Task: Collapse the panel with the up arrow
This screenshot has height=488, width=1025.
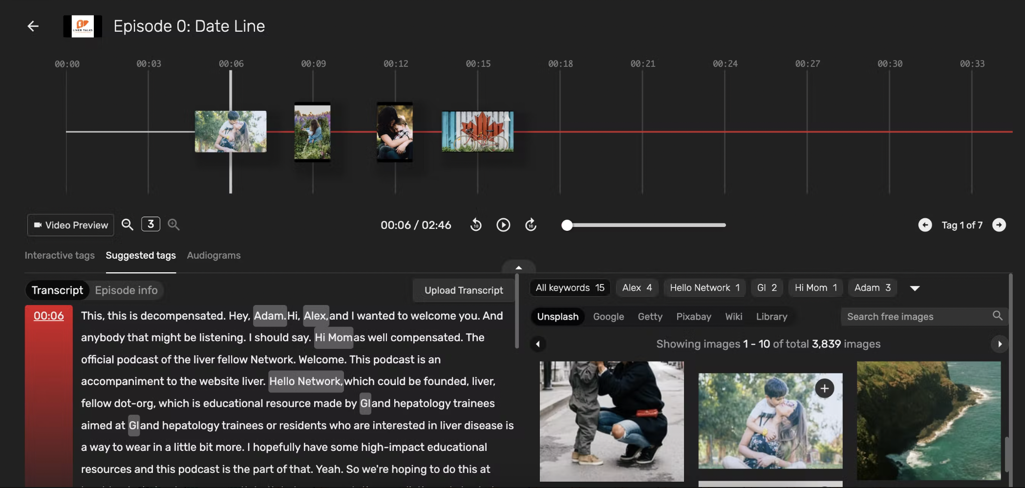Action: pos(519,267)
